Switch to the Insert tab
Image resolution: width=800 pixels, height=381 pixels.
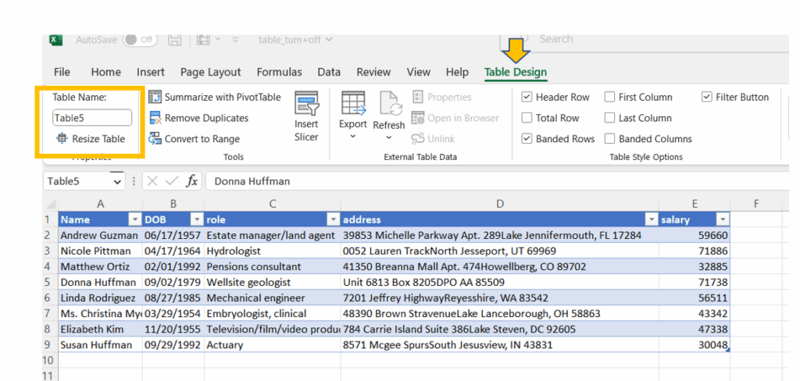(x=151, y=73)
